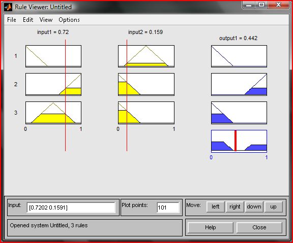Viewport: 293px width, 243px height.
Task: Click rule 2 output1 membership plot
Action: [x=239, y=84]
